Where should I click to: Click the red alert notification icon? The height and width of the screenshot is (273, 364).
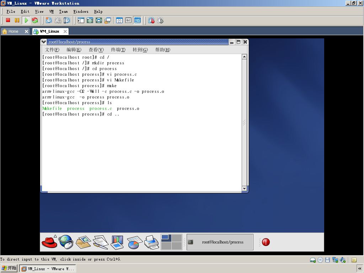coord(266,242)
